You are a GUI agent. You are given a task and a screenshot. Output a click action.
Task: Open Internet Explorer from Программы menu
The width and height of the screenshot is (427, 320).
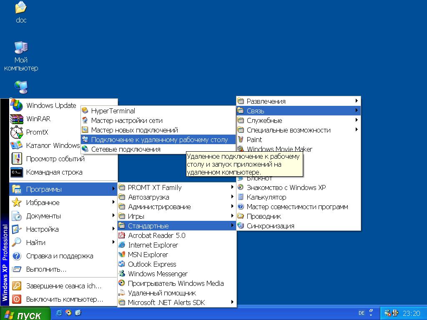177,245
